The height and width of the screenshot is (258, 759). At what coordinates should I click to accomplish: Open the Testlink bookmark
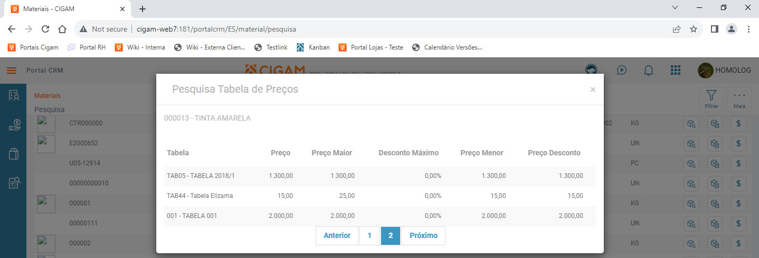pyautogui.click(x=271, y=47)
